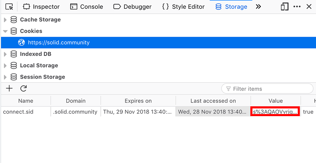Select the Cookies tree item
Screen dimensions: 316x163
[x=31, y=31]
